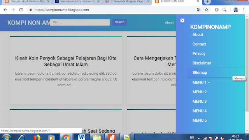Open the file explorer taskbar icon
Screen dimensions: 249x140
97,137
